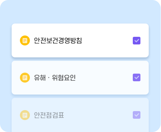Toggle the faded 안전점검표 checkbox
161x132 pixels.
[x=136, y=115]
